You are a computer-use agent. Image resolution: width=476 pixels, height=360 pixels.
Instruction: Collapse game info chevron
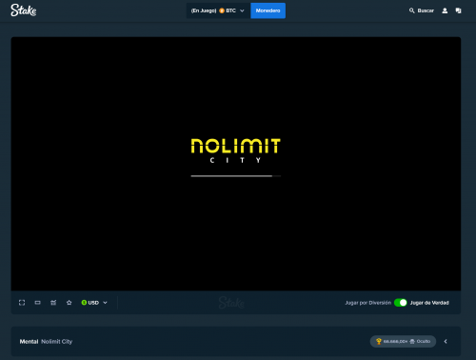(x=446, y=342)
